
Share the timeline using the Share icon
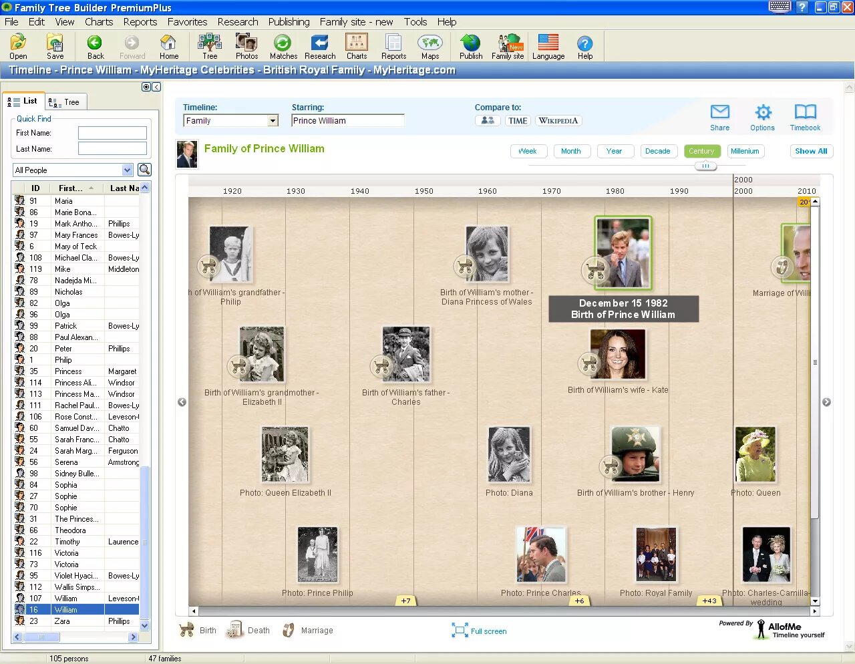(x=719, y=117)
